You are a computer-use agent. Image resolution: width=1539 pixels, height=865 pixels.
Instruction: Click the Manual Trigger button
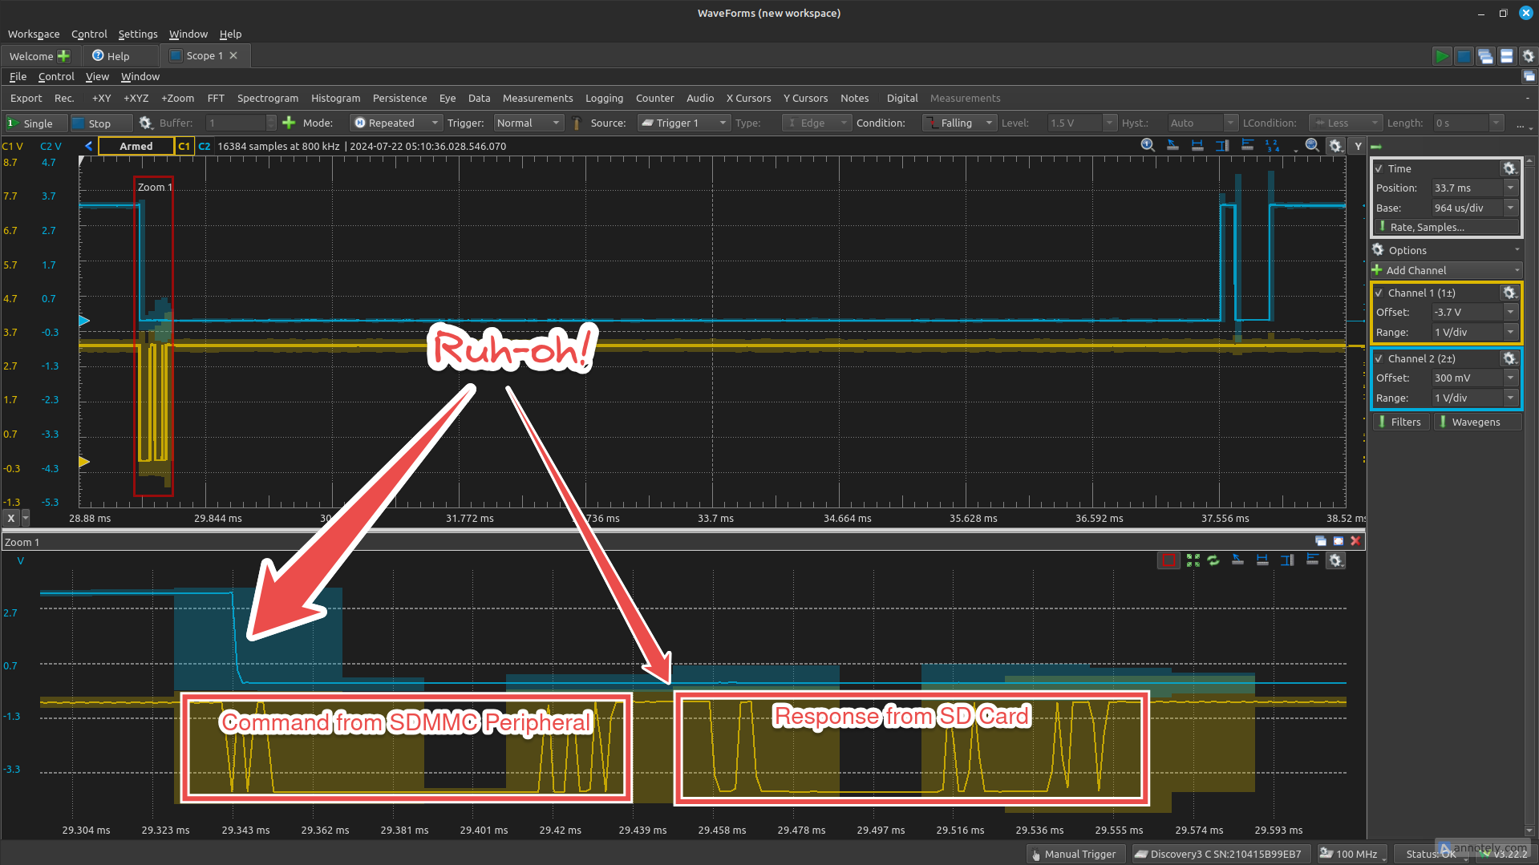1076,854
